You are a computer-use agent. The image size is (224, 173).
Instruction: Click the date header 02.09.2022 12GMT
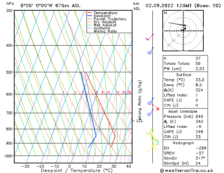click(x=168, y=6)
